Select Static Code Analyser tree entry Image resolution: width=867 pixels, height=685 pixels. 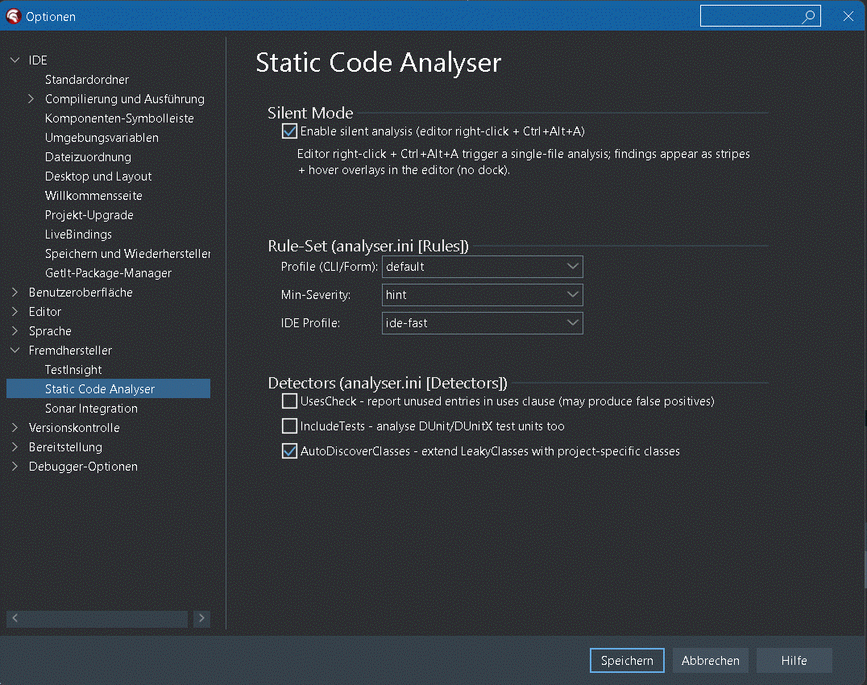pos(108,388)
